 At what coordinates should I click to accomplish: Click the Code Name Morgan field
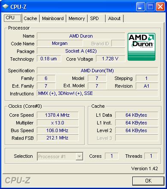[60, 43]
